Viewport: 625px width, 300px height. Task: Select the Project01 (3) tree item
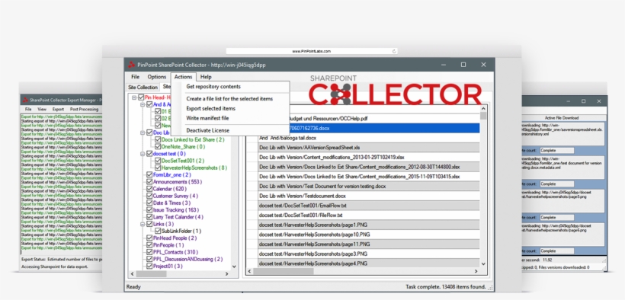point(168,266)
